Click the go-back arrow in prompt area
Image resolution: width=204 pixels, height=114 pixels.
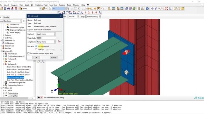click(x=39, y=98)
